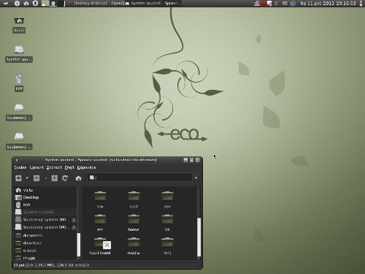Open the back history dropdown arrow
The height and width of the screenshot is (274, 365).
click(27, 178)
